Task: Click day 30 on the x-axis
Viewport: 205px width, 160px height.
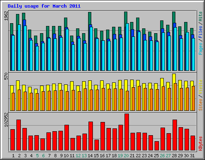Action: [186, 156]
